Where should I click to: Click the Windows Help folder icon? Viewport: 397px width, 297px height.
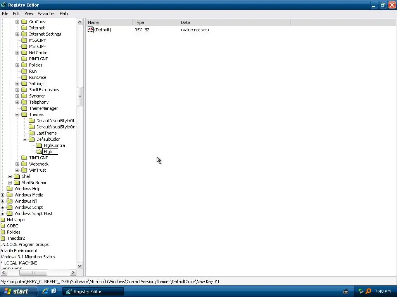tap(10, 189)
